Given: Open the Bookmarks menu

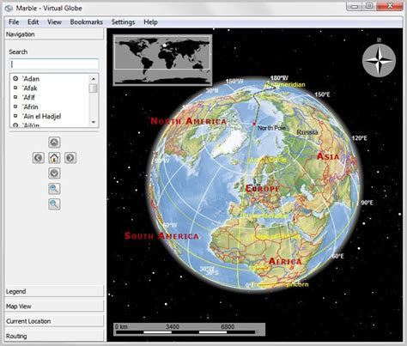Looking at the screenshot, I should 87,22.
